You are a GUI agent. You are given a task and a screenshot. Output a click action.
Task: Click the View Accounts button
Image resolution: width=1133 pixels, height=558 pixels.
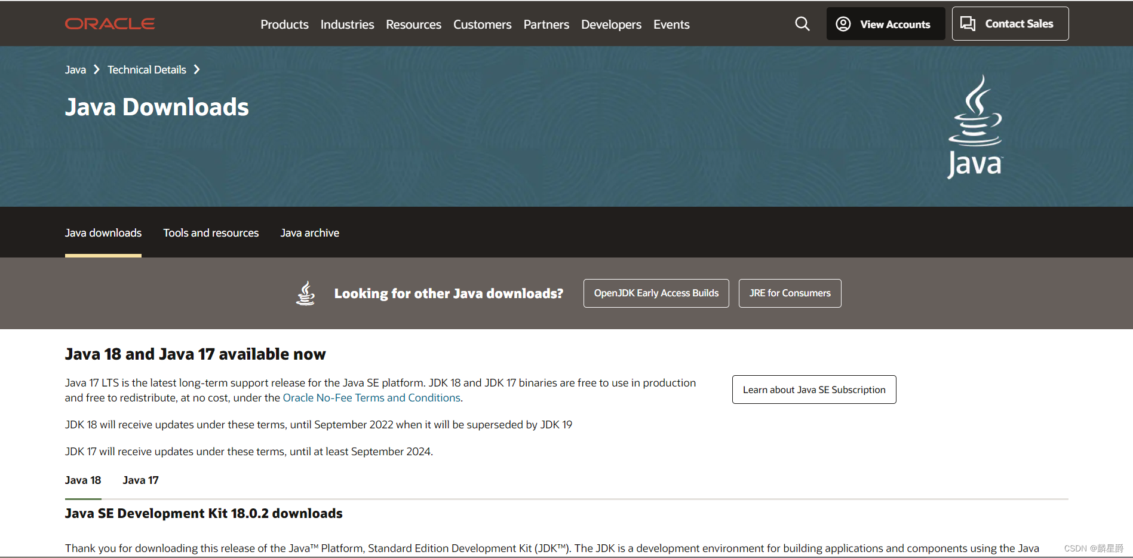[885, 24]
